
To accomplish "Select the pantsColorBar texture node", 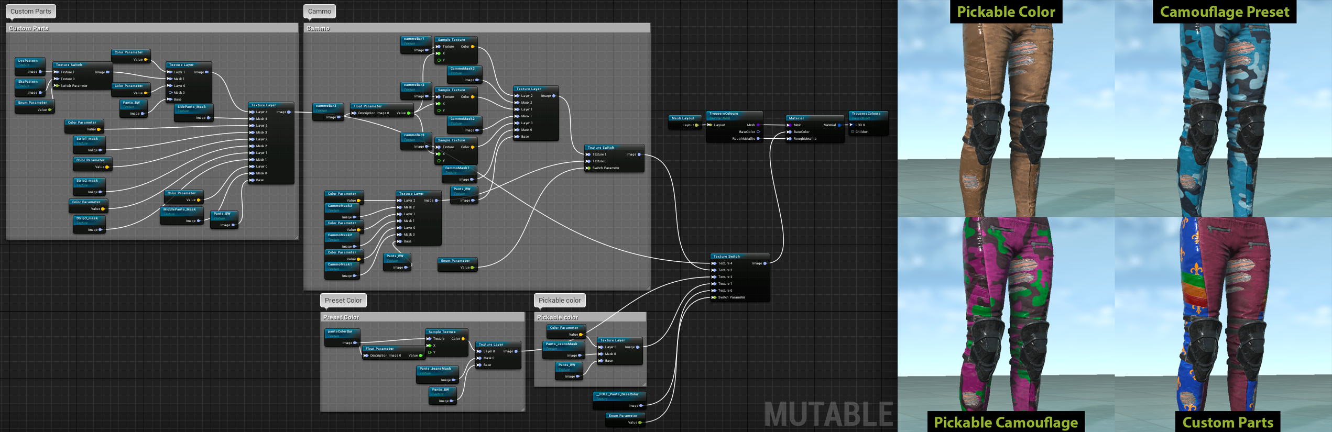I will point(342,337).
